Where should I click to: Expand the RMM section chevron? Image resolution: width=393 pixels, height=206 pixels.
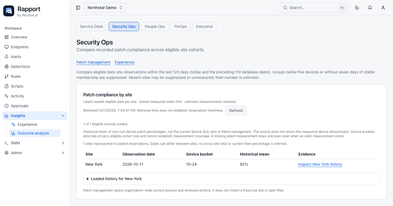(x=63, y=143)
